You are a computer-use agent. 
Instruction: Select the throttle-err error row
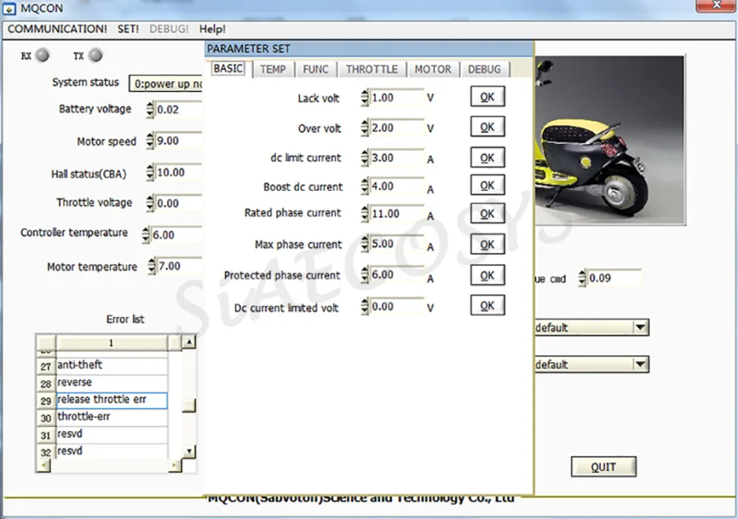112,417
